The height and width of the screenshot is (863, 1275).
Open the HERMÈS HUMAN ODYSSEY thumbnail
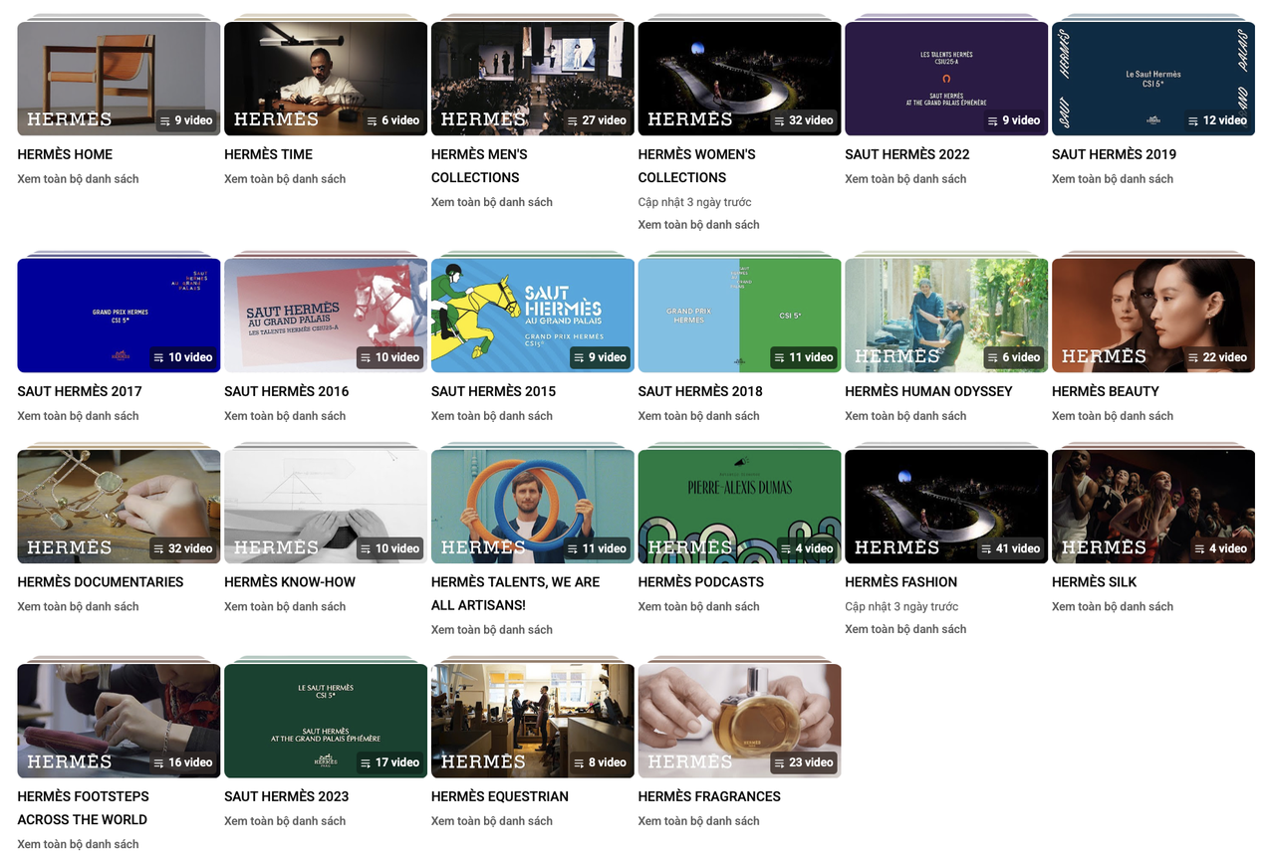coord(946,316)
